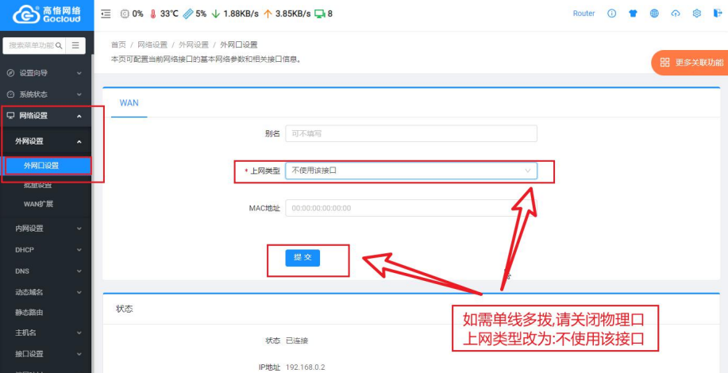728x373 pixels.
Task: Open the info icon in header
Action: (612, 13)
